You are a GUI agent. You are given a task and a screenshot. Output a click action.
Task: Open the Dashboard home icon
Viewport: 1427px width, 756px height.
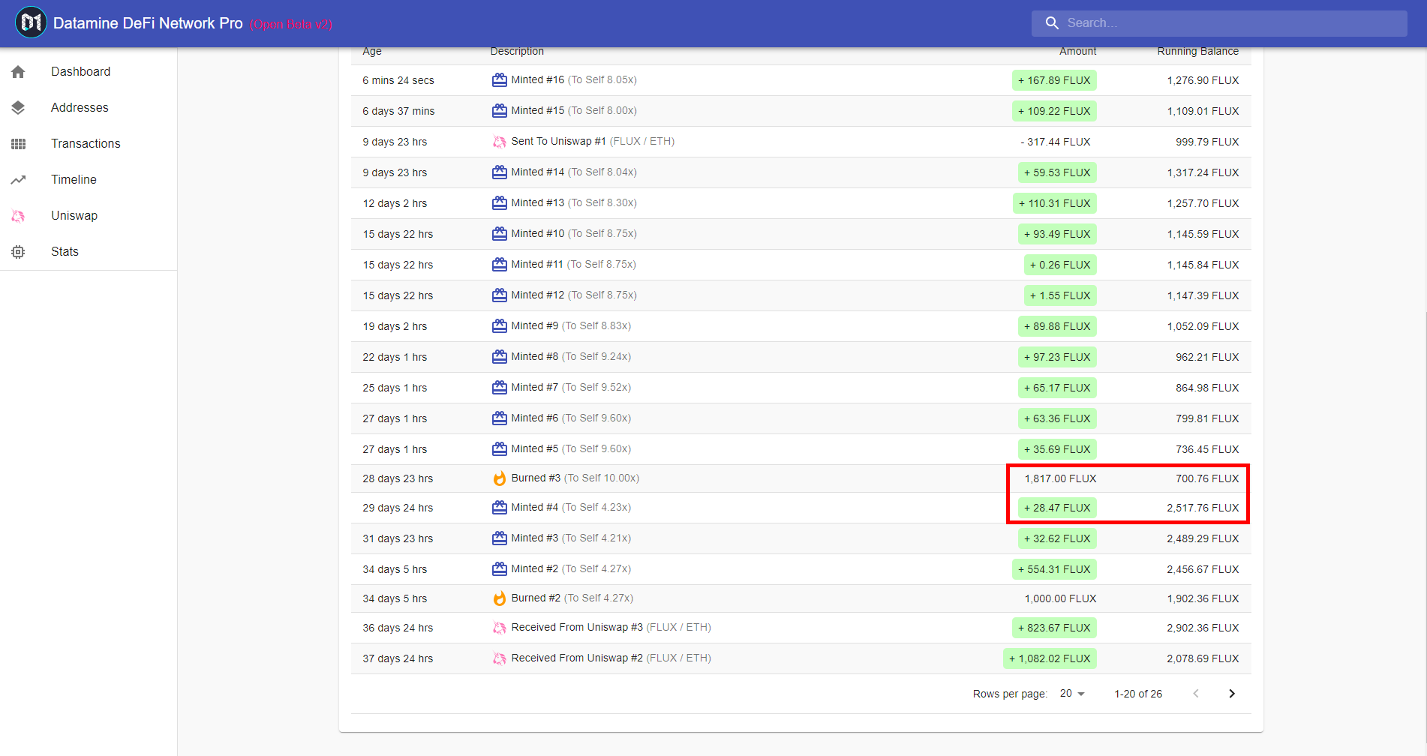tap(18, 72)
